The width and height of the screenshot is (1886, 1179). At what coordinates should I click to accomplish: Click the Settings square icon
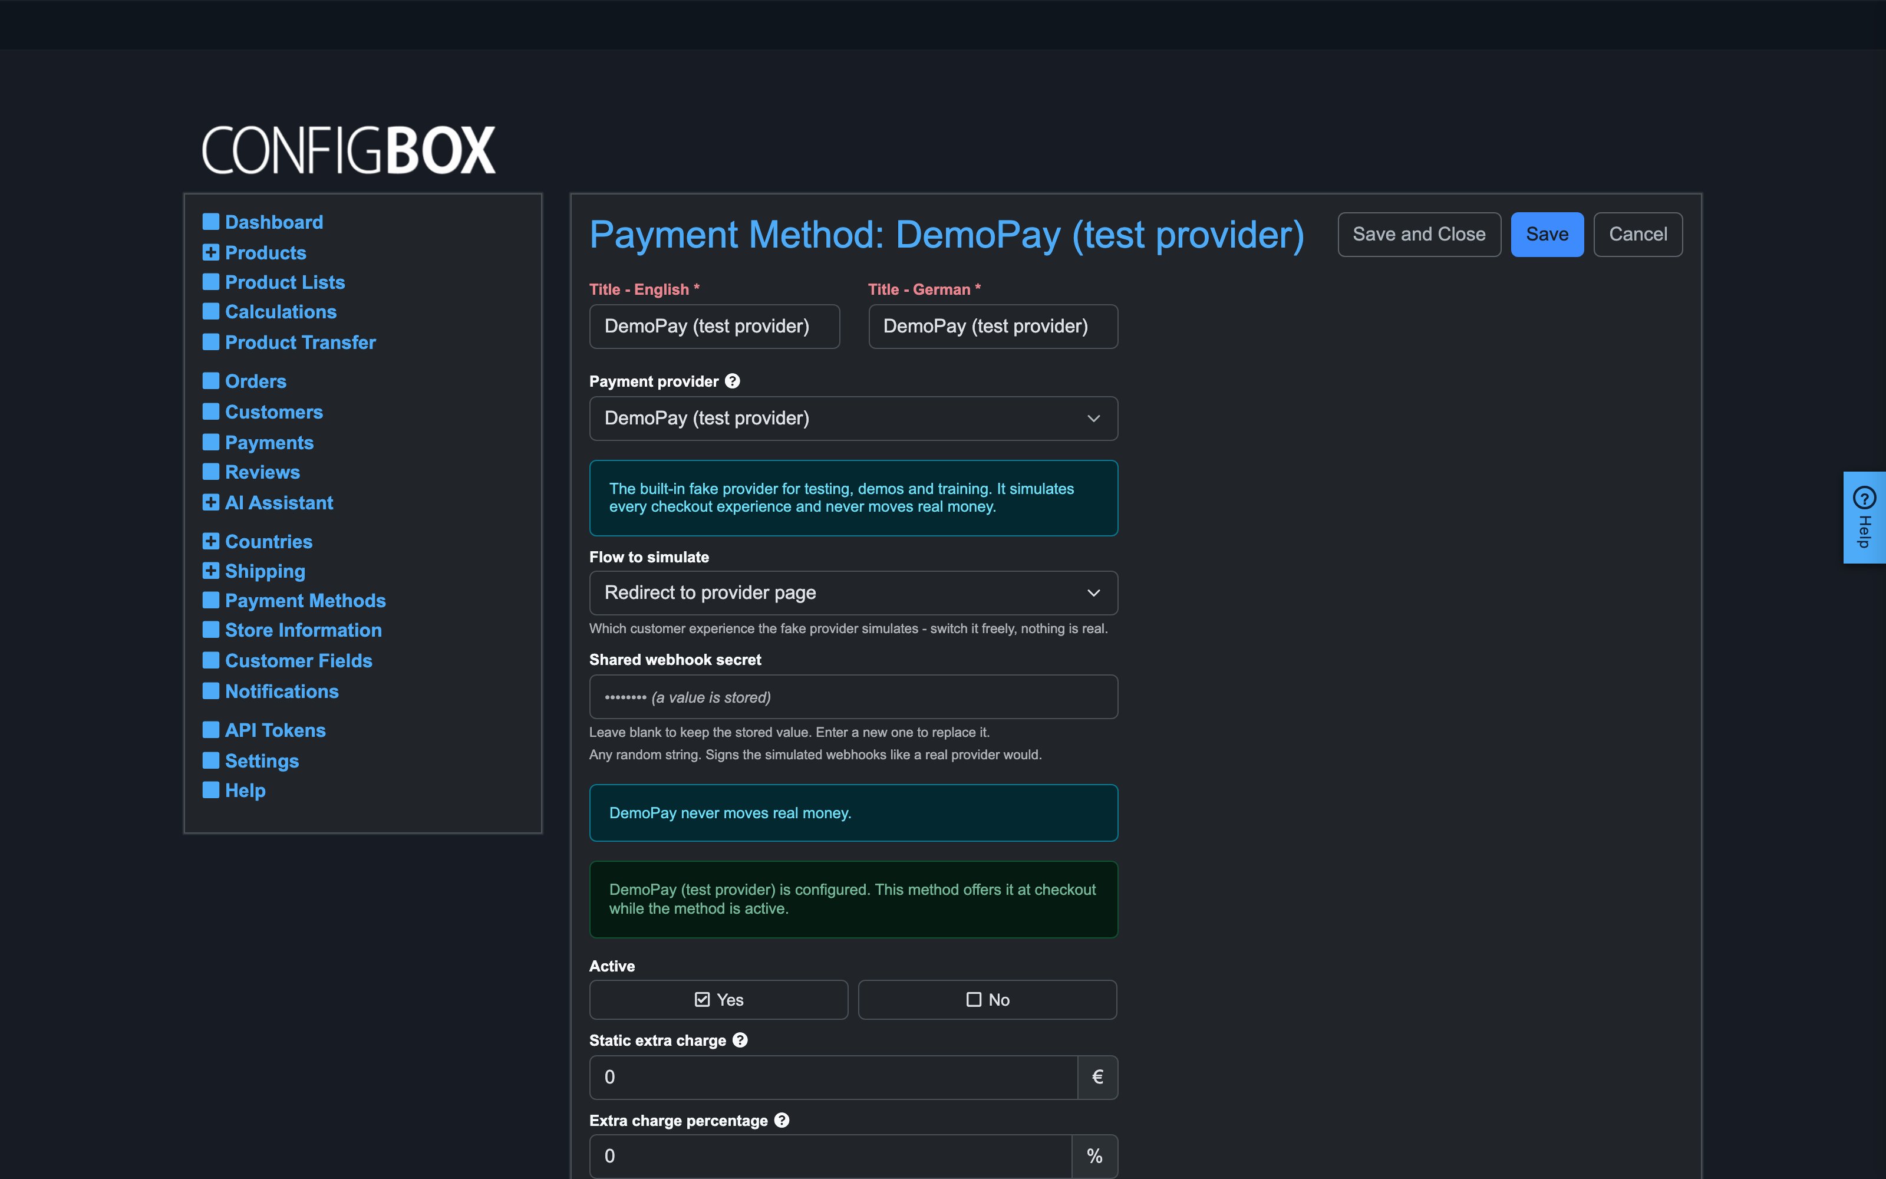tap(210, 760)
